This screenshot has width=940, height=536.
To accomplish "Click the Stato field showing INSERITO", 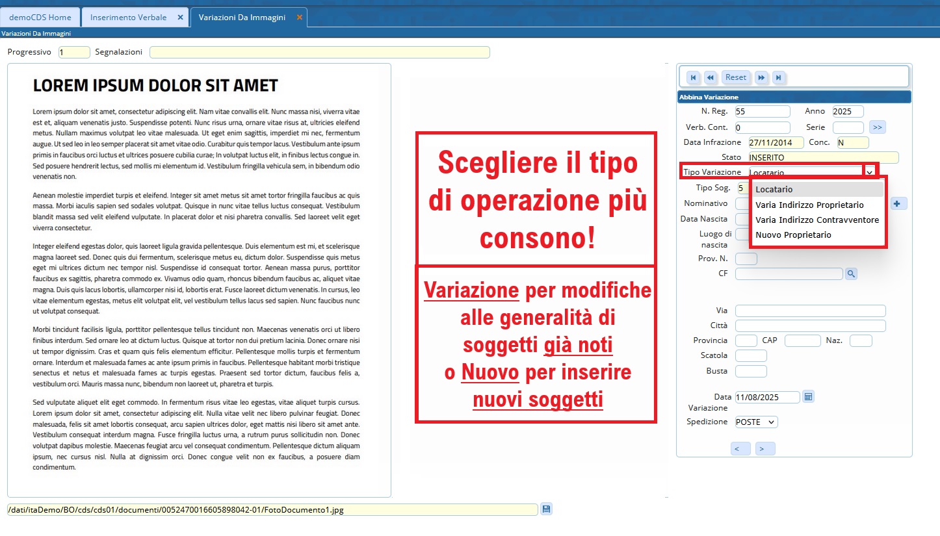I will (824, 157).
